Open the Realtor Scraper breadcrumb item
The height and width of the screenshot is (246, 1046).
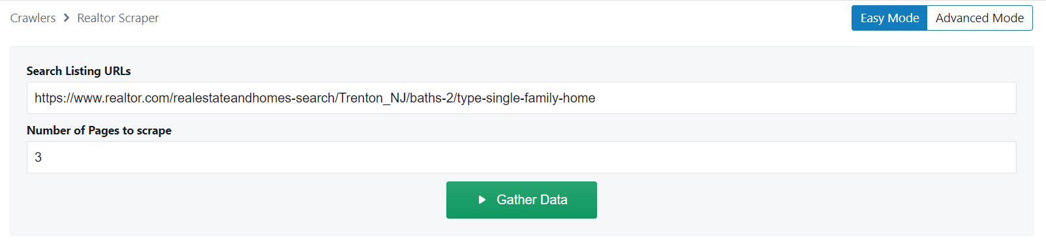pos(118,18)
